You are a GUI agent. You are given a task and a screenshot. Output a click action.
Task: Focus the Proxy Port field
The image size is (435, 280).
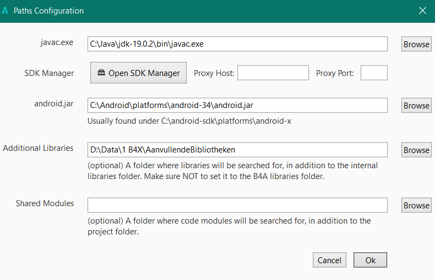pos(374,73)
